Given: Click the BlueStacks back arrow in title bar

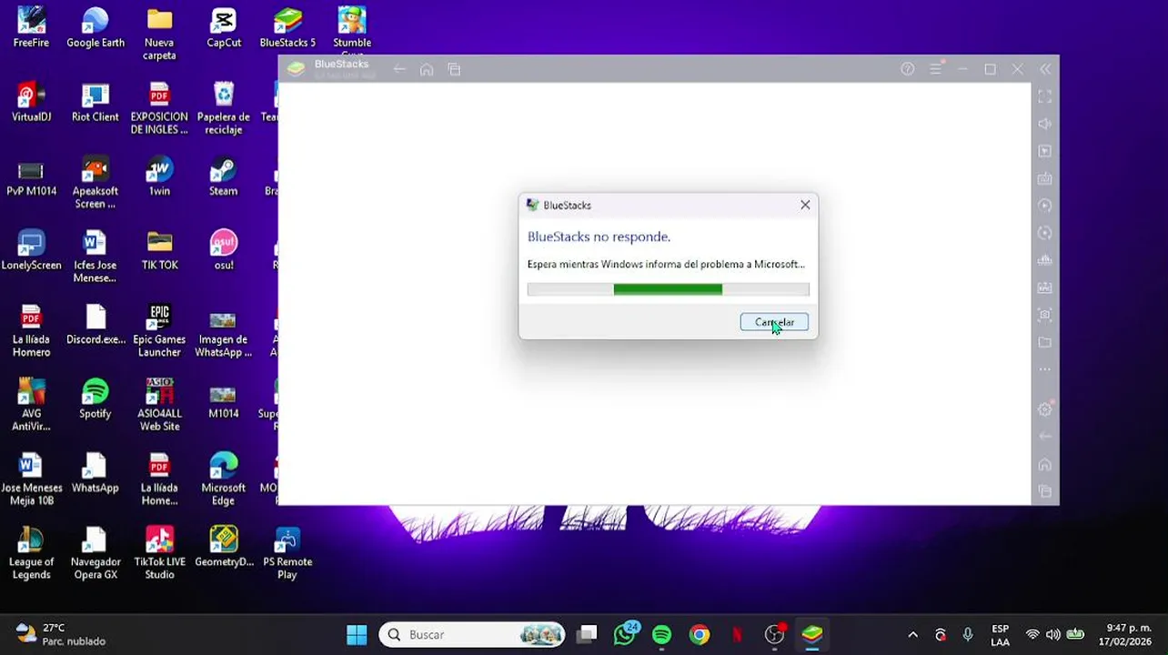Looking at the screenshot, I should click(x=399, y=69).
